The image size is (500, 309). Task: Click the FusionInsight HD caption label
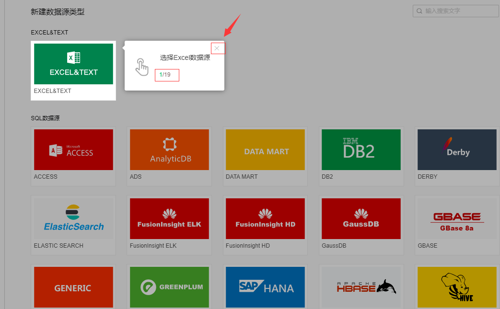248,246
